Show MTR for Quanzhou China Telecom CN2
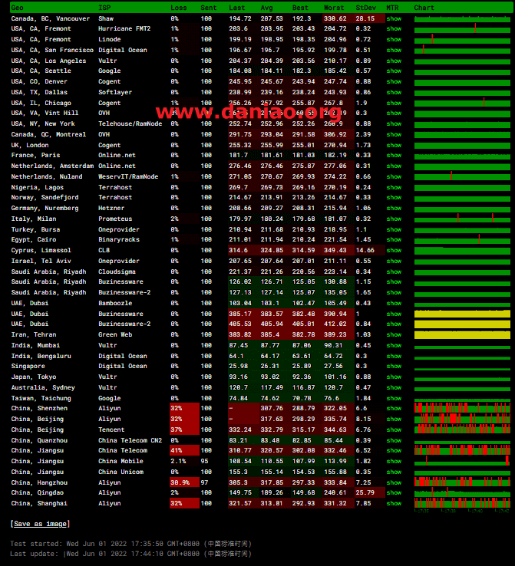The height and width of the screenshot is (566, 515). pyautogui.click(x=394, y=440)
